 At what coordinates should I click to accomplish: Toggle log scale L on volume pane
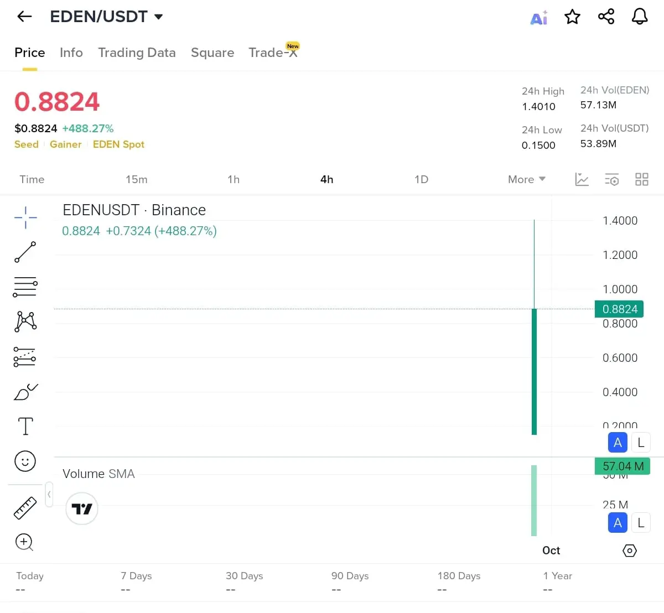(641, 523)
